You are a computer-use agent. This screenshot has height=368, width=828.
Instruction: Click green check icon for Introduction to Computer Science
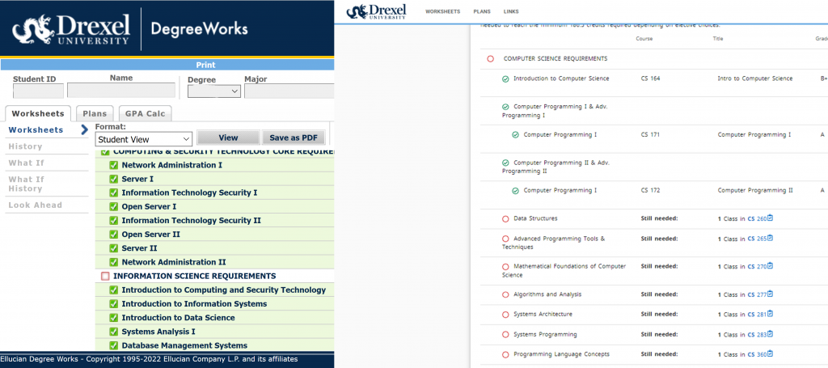tap(505, 78)
